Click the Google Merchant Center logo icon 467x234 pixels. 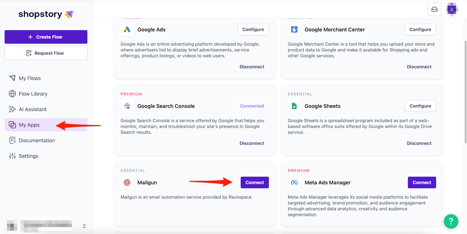tap(294, 29)
